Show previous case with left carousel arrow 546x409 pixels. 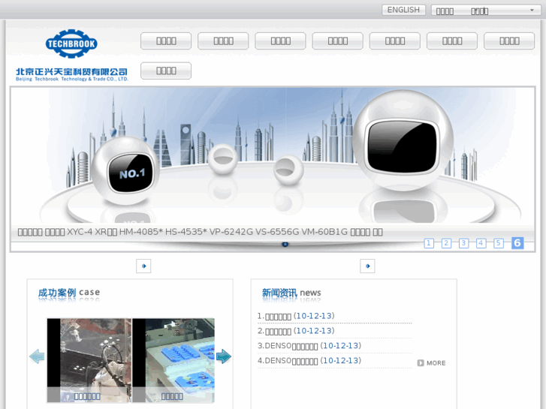(37, 356)
